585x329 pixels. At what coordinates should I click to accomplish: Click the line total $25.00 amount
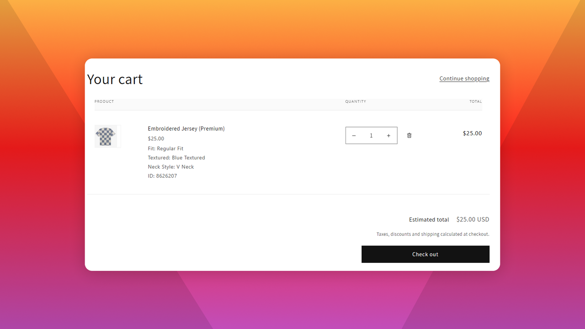[473, 133]
